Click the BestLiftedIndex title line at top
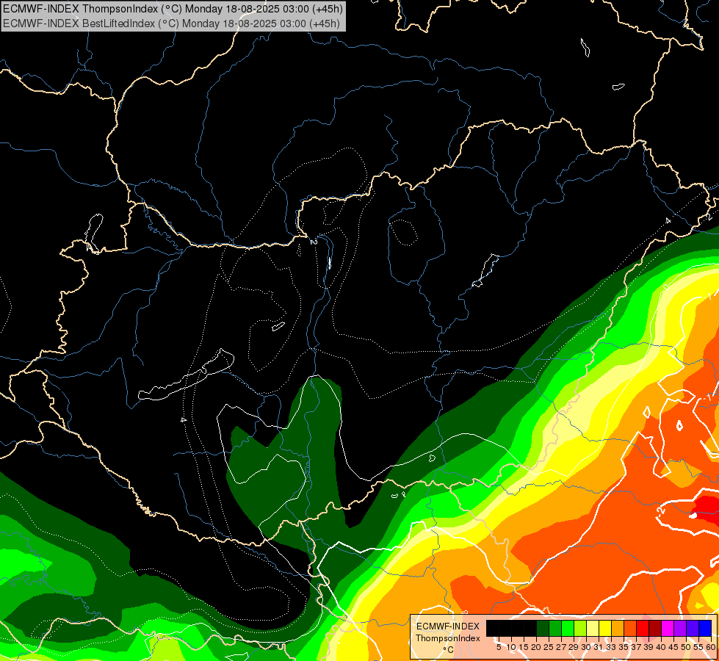Viewport: 719px width, 661px height. click(x=171, y=23)
